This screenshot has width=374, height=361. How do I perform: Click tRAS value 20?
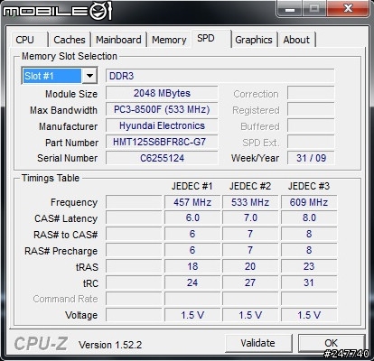[x=250, y=266]
